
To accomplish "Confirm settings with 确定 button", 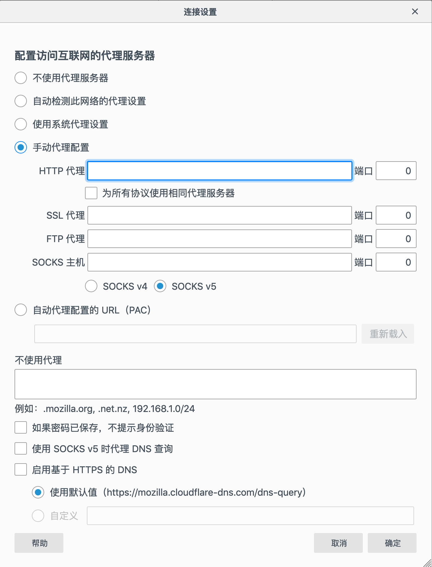I will click(x=392, y=543).
